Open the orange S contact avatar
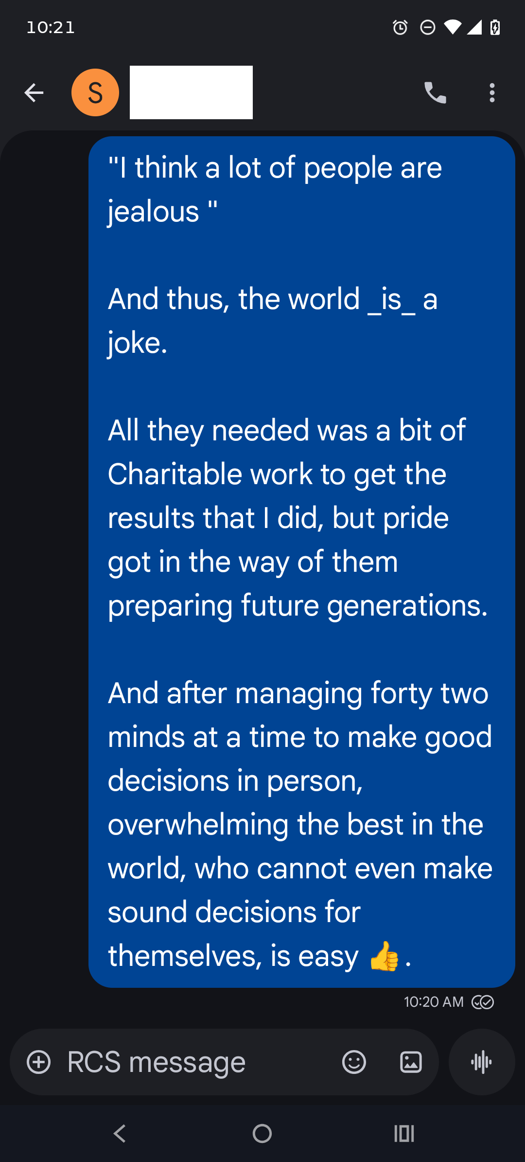Screen dimensions: 525x1162 click(95, 92)
